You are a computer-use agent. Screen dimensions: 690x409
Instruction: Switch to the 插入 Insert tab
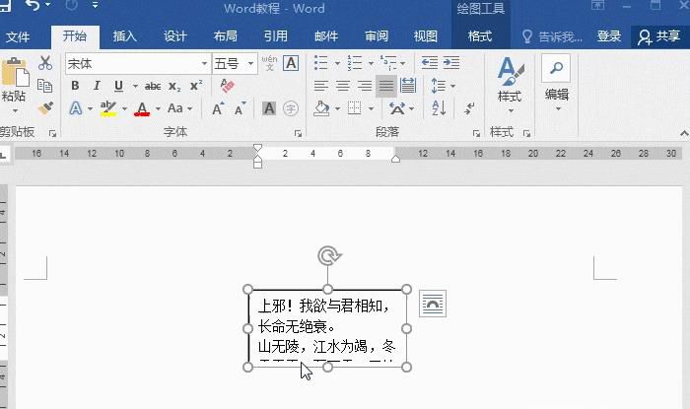click(x=125, y=36)
